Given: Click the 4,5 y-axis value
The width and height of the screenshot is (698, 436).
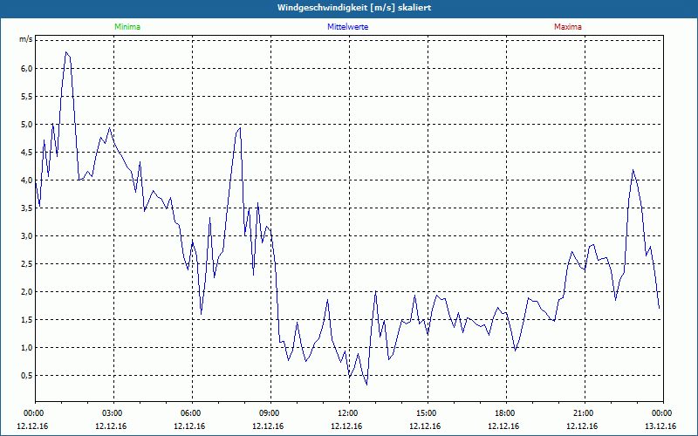Looking at the screenshot, I should tap(27, 152).
